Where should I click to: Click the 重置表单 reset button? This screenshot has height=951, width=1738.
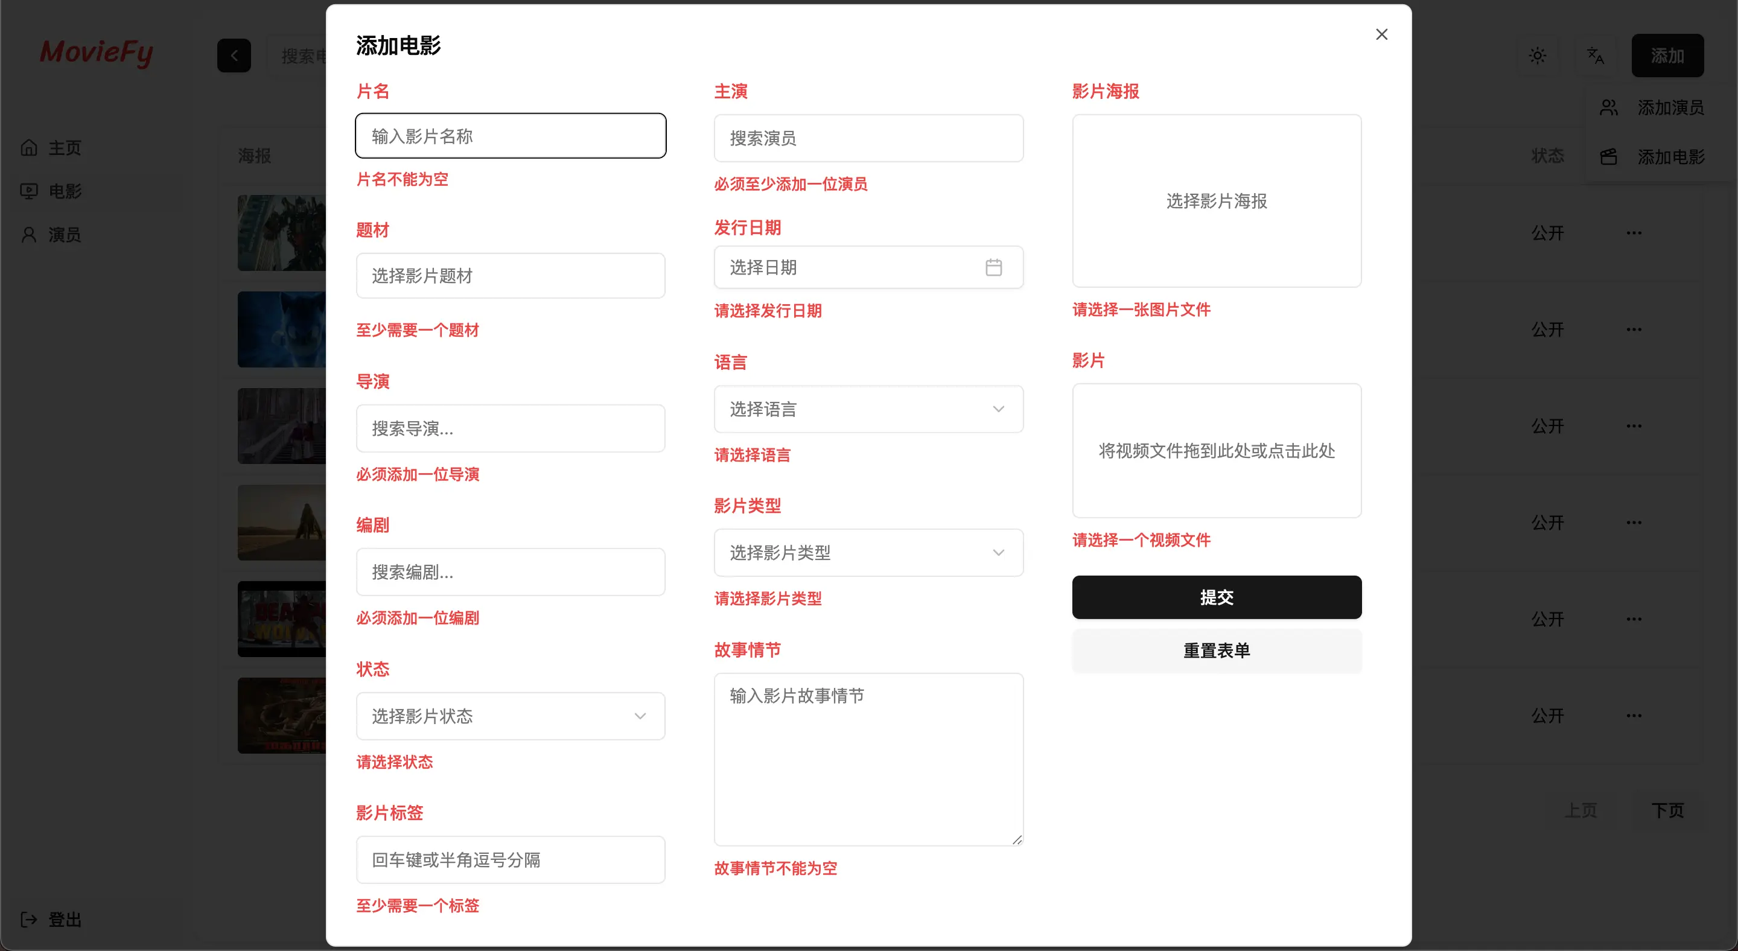[x=1217, y=651]
